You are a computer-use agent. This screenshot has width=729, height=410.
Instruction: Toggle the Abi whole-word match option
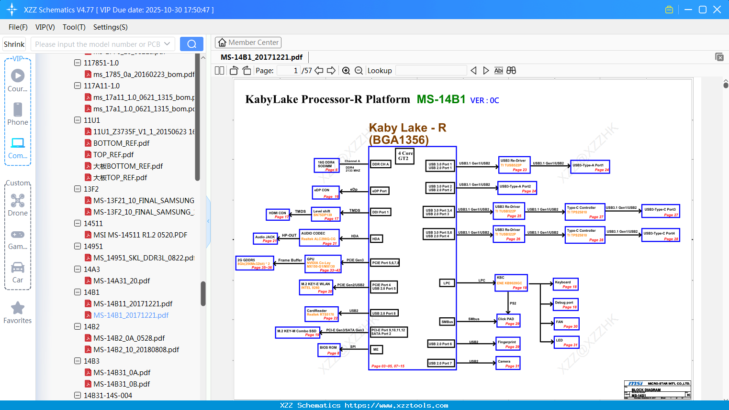pos(499,70)
